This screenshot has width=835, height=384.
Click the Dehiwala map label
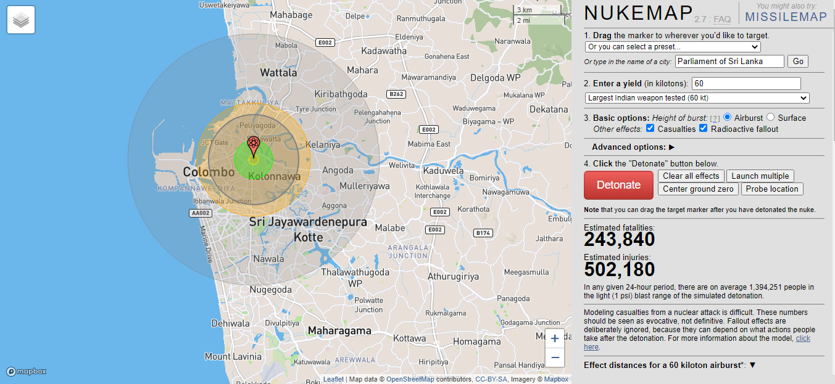[x=230, y=323]
